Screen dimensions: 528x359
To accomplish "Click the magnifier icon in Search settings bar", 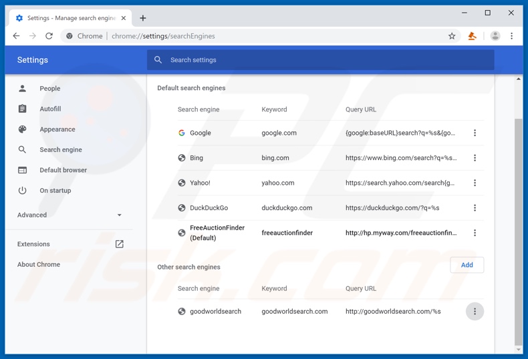I will (x=158, y=60).
